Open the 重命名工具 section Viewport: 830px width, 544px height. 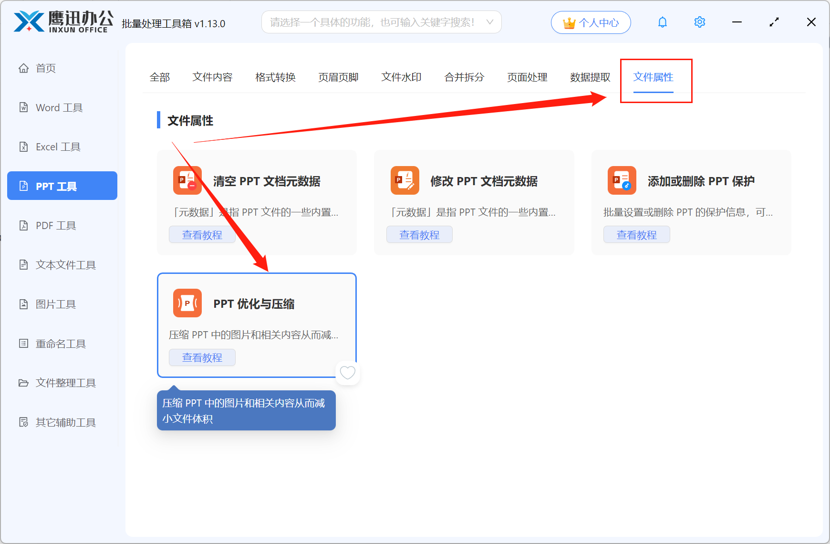60,343
